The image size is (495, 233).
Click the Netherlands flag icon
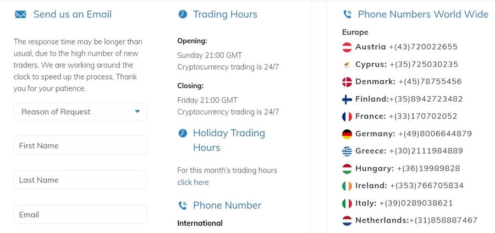pyautogui.click(x=347, y=221)
